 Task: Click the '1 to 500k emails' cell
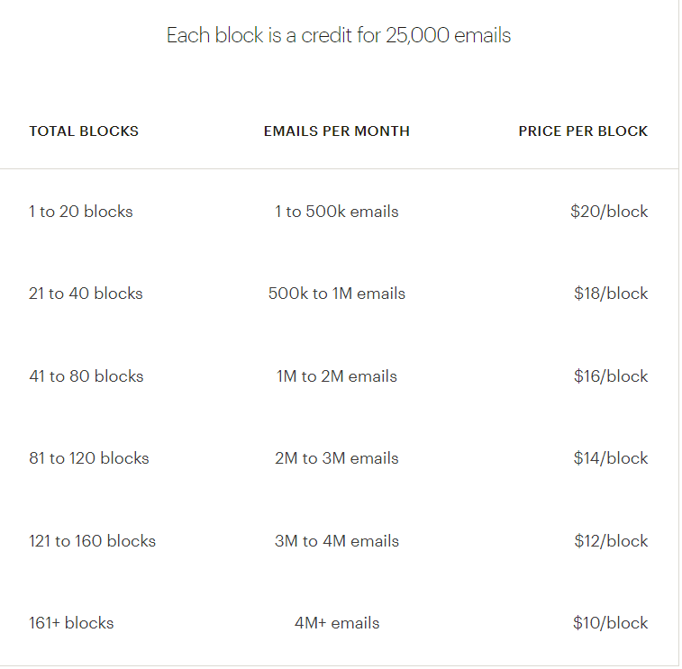coord(337,212)
